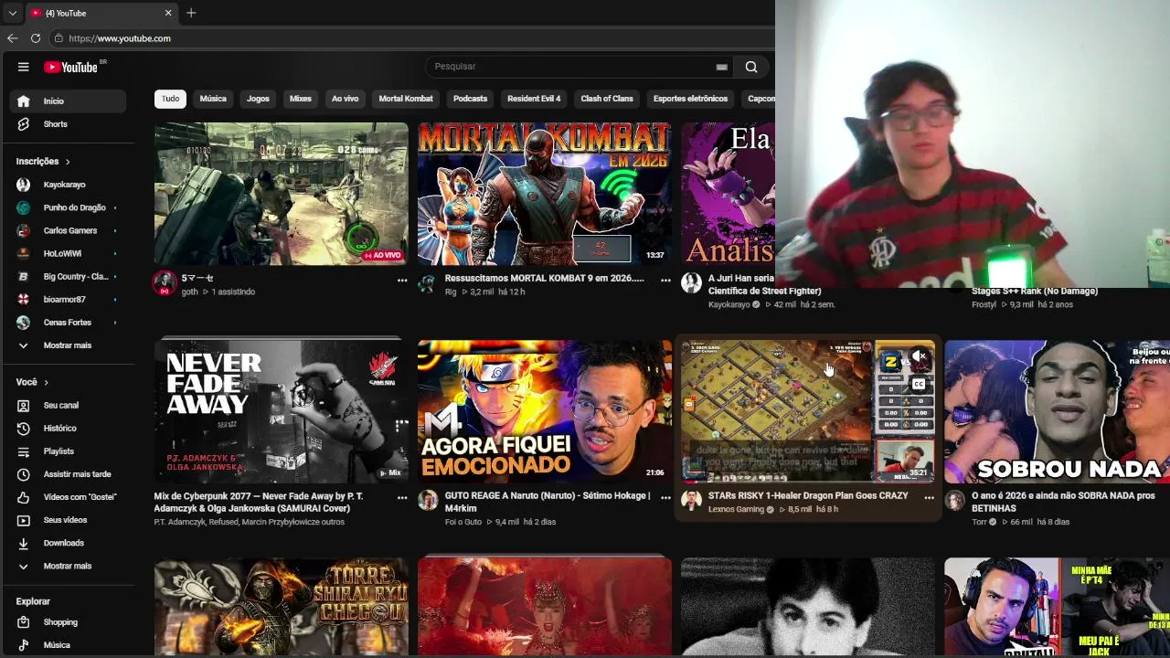The width and height of the screenshot is (1170, 658).
Task: Open a new browser tab
Action: pyautogui.click(x=191, y=13)
